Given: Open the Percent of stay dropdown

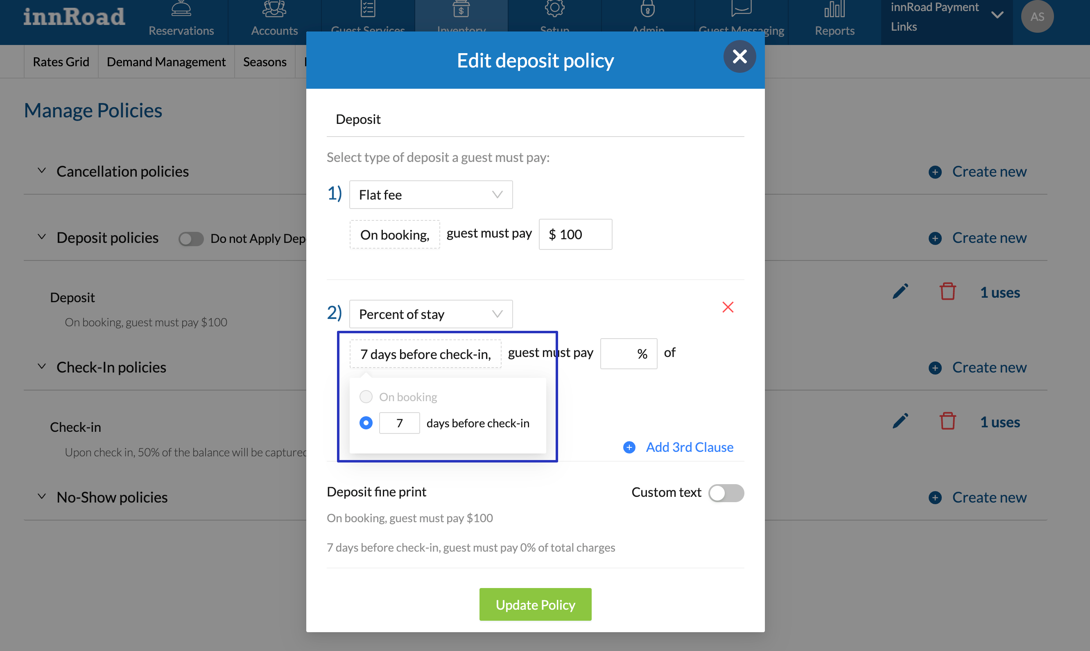Looking at the screenshot, I should (430, 314).
